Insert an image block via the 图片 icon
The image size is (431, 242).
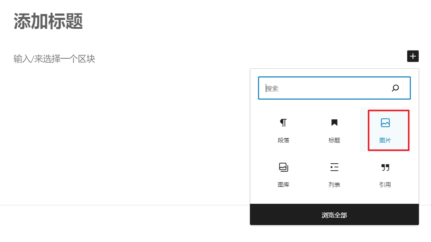[385, 123]
